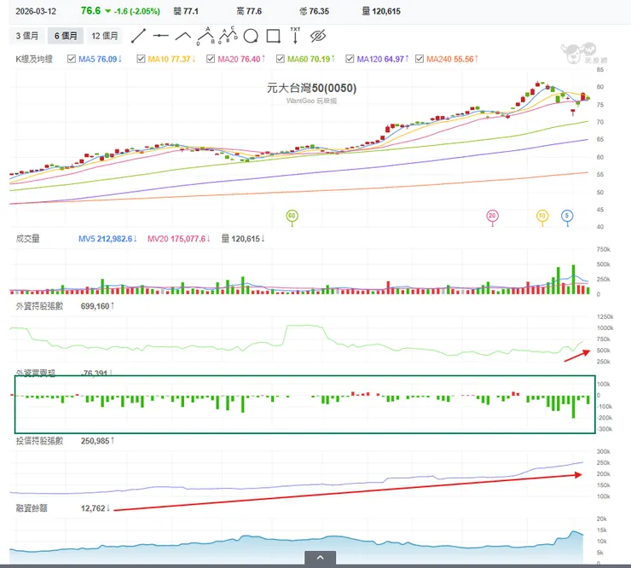Click the 2026-03-12 date text
Viewport: 631px width, 568px height.
[36, 11]
